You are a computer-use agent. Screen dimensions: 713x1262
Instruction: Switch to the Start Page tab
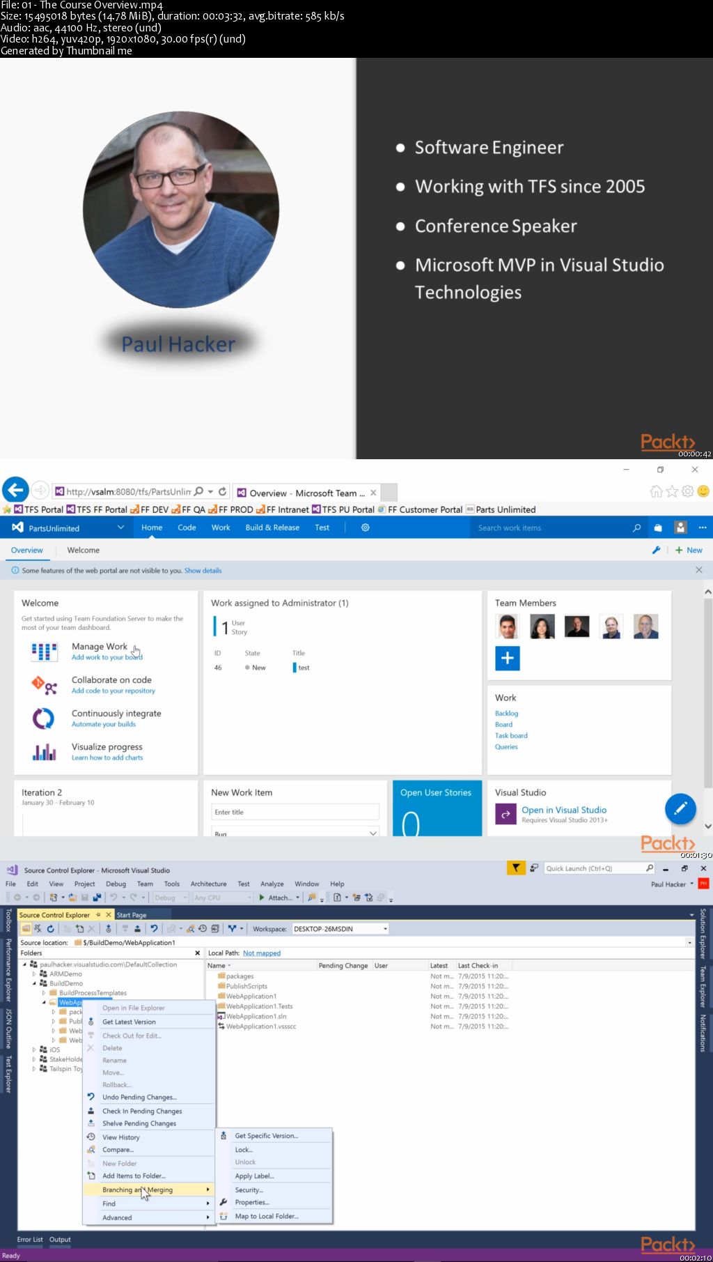[x=132, y=914]
